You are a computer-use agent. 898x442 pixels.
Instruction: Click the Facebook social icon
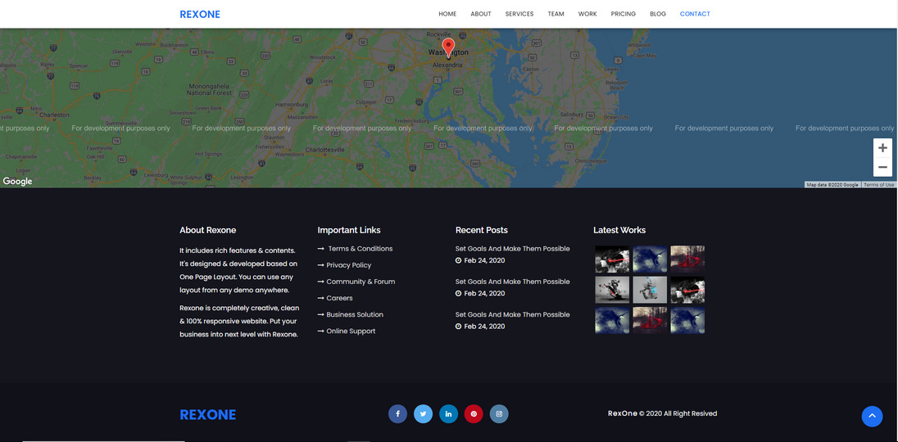point(397,414)
